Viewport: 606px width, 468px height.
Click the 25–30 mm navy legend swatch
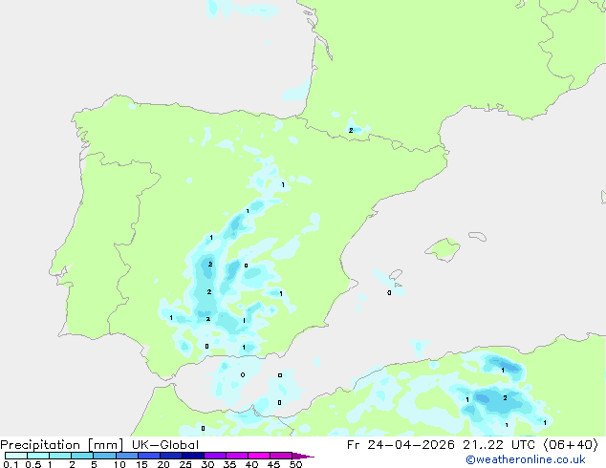tap(193, 456)
